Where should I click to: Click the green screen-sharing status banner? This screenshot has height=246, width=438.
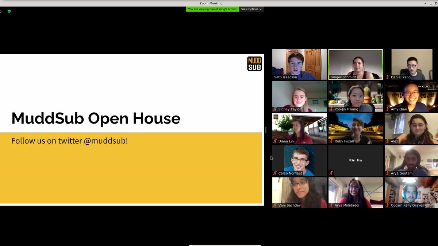click(212, 9)
